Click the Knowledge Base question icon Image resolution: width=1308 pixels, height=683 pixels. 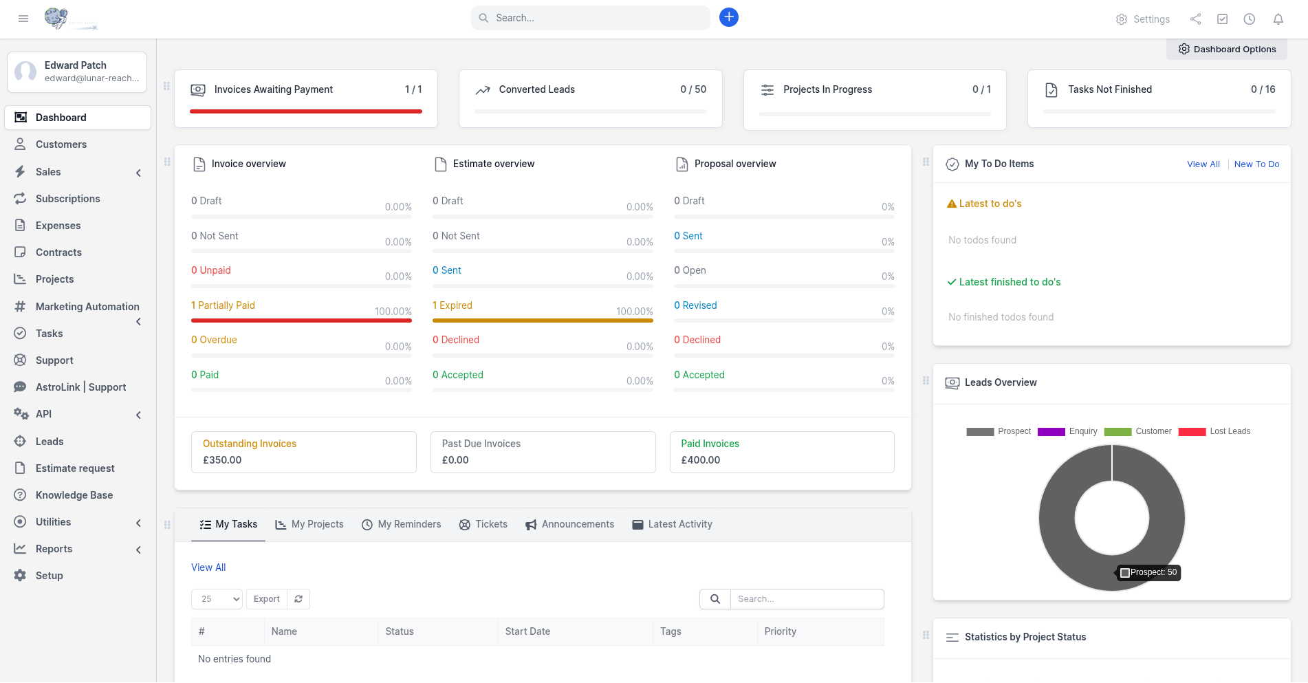click(21, 495)
